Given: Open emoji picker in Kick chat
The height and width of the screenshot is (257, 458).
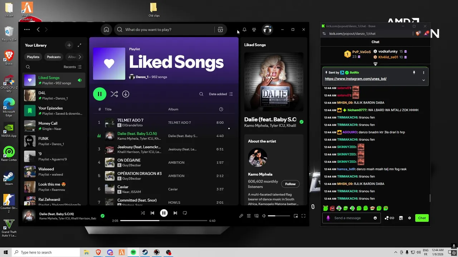Looking at the screenshot, I should click(x=375, y=218).
